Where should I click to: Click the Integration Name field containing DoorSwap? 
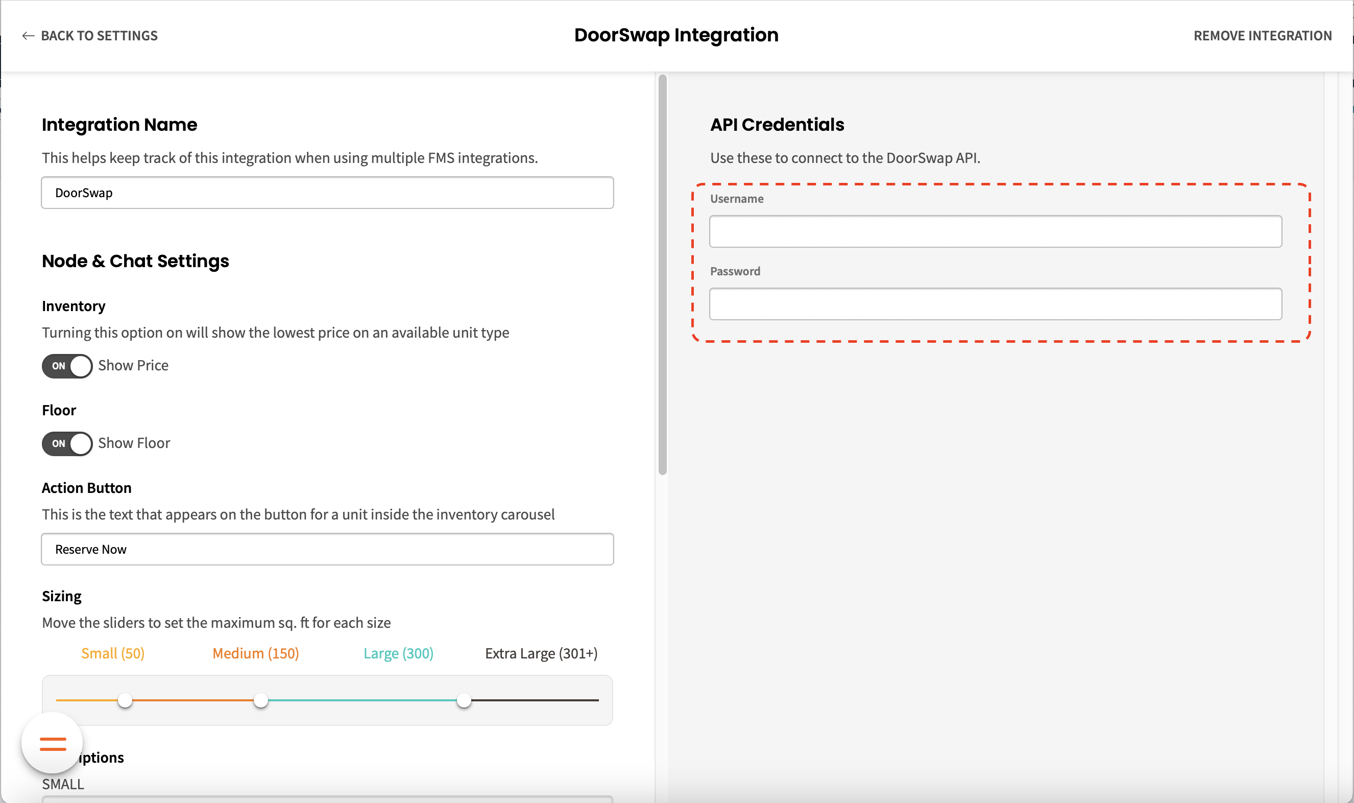(x=327, y=193)
